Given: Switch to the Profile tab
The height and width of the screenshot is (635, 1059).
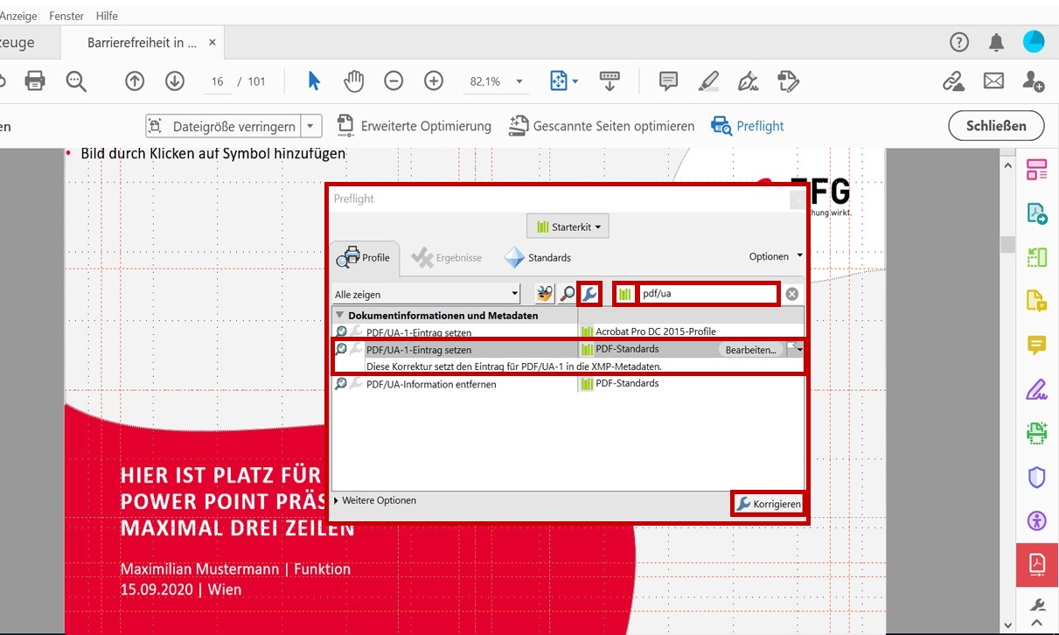Looking at the screenshot, I should tap(365, 258).
